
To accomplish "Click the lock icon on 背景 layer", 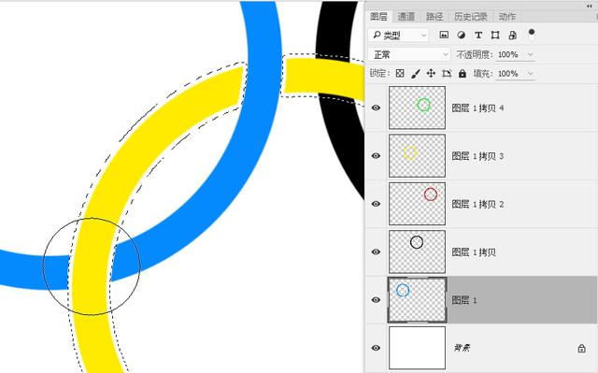I will click(581, 348).
